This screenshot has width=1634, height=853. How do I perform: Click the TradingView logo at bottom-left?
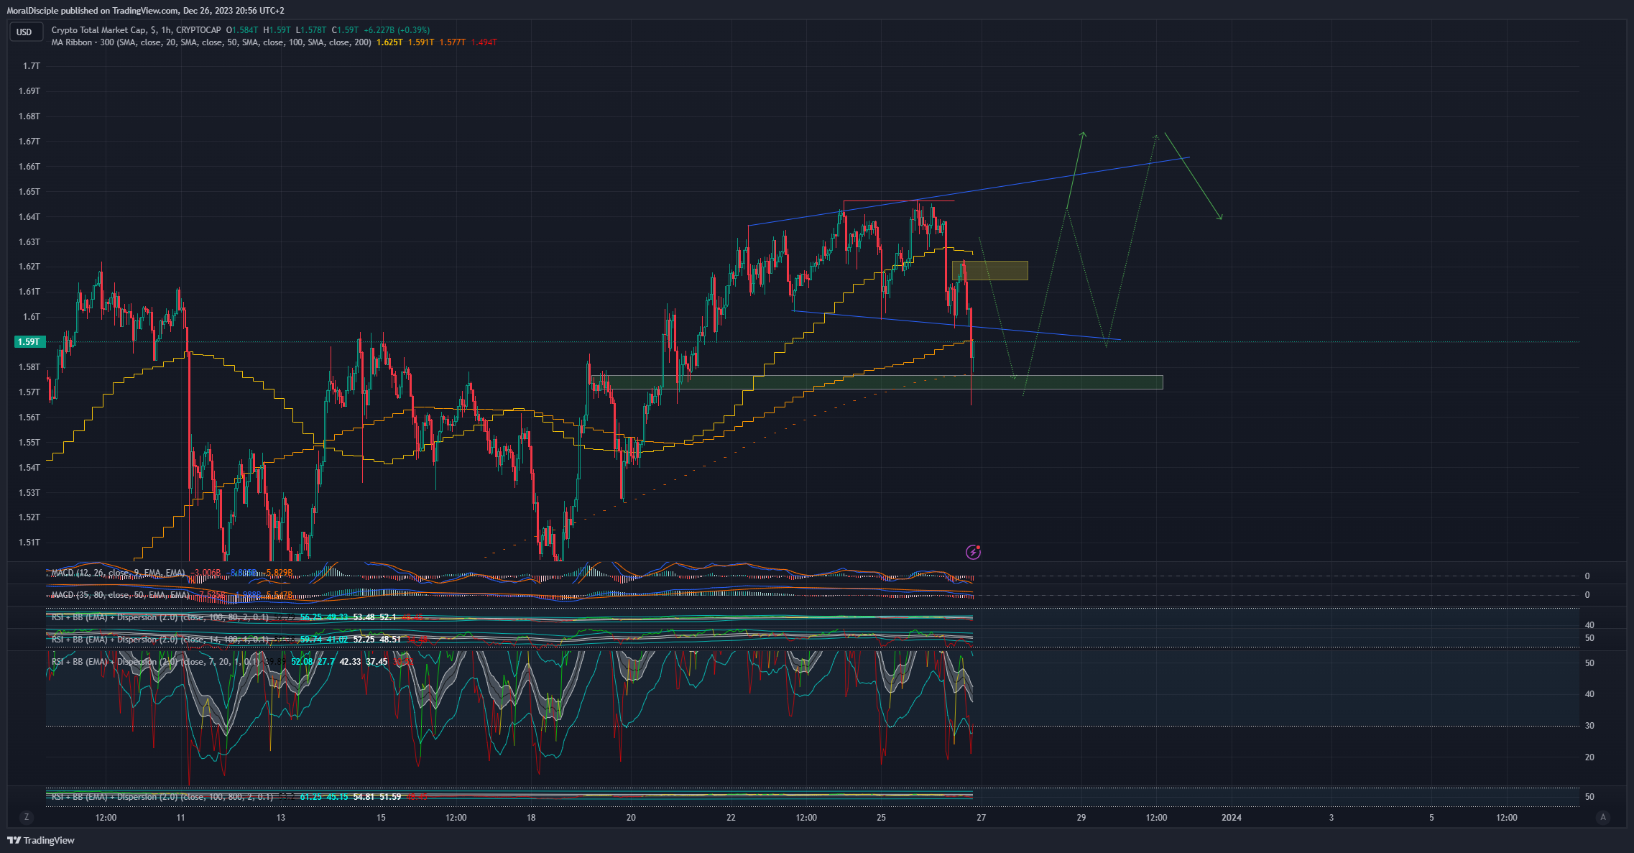click(41, 840)
